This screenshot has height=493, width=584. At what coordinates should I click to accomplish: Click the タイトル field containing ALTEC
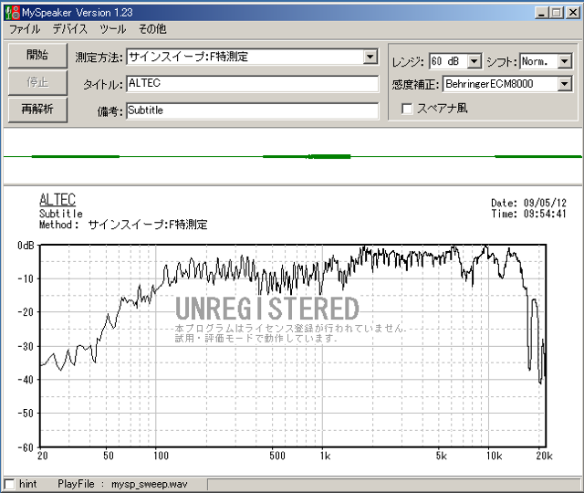tap(253, 83)
